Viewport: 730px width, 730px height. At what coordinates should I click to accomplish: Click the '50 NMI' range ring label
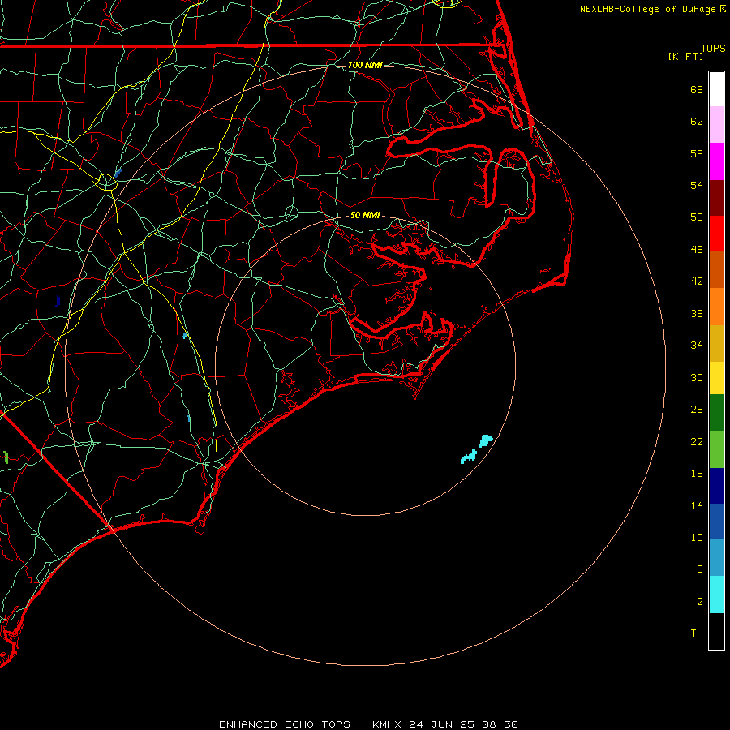[x=365, y=215]
